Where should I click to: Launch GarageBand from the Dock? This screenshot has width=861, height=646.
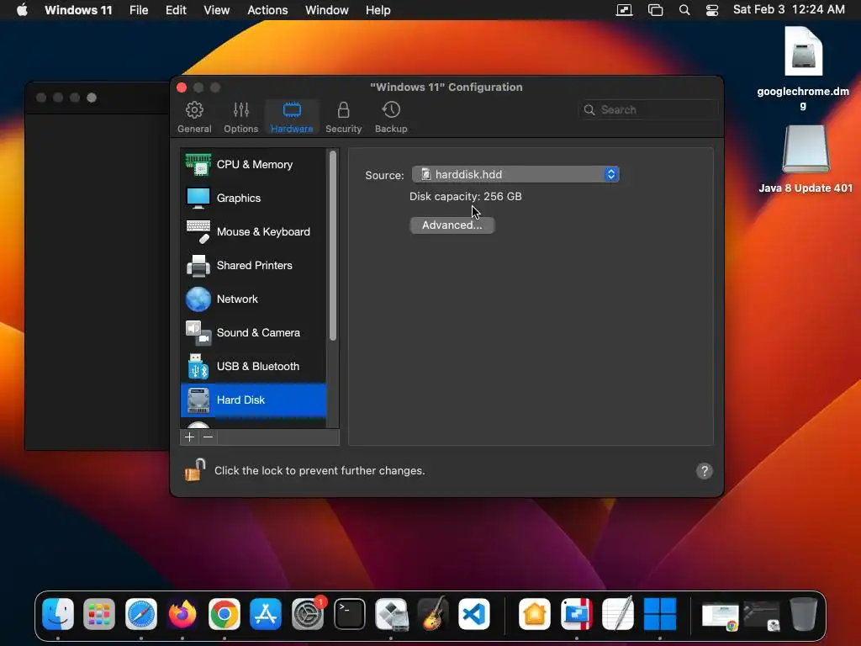[x=433, y=613]
